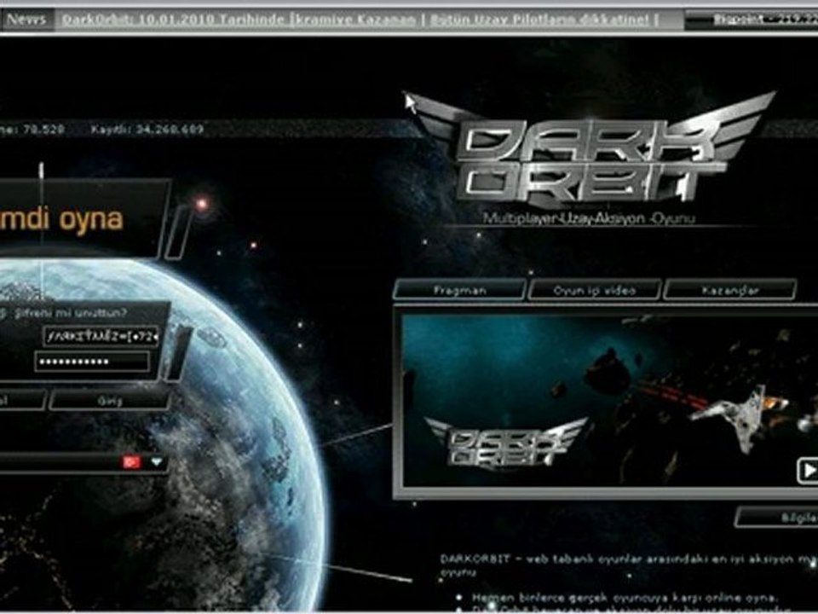
Task: Expand the language dropdown arrow
Action: pos(157,462)
